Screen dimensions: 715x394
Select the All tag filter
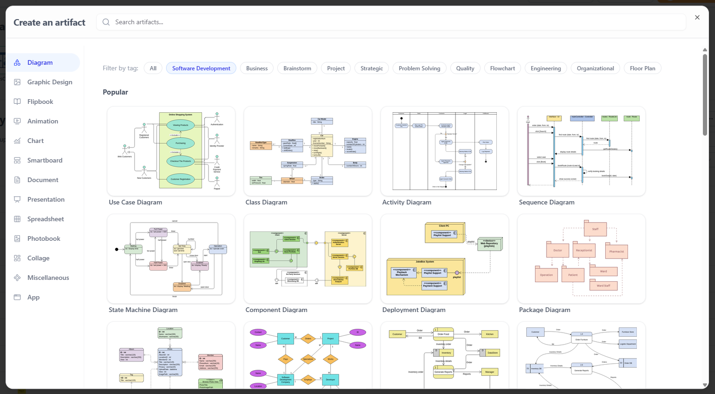pos(153,68)
